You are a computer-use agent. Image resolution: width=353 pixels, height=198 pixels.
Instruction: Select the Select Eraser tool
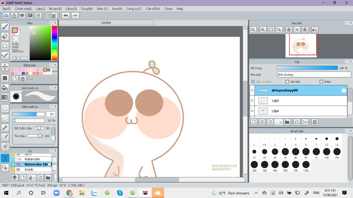(x=5, y=146)
